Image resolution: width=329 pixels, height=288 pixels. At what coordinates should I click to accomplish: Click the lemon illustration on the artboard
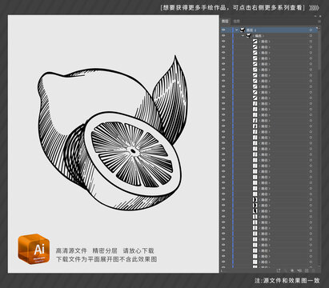click(x=114, y=134)
